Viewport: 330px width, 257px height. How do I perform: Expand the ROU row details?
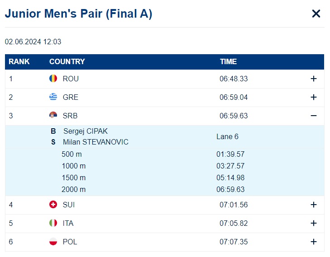tap(313, 79)
